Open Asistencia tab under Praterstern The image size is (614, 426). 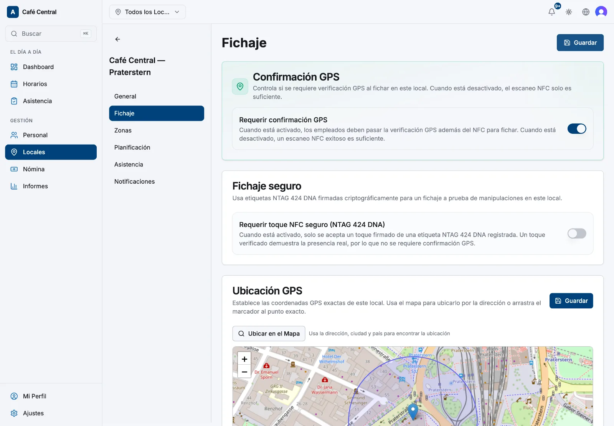(x=157, y=164)
